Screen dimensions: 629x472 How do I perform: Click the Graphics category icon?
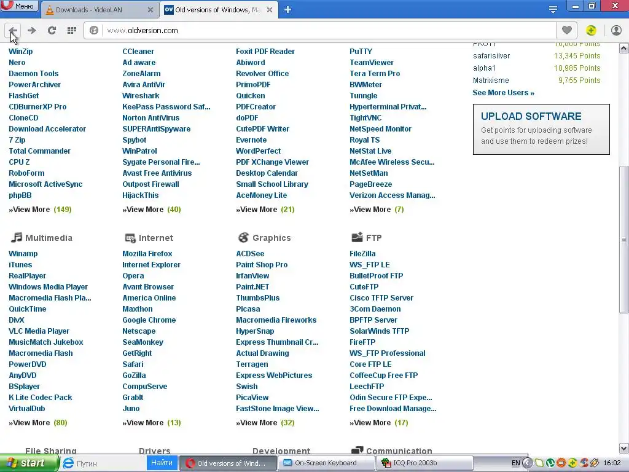(x=243, y=238)
